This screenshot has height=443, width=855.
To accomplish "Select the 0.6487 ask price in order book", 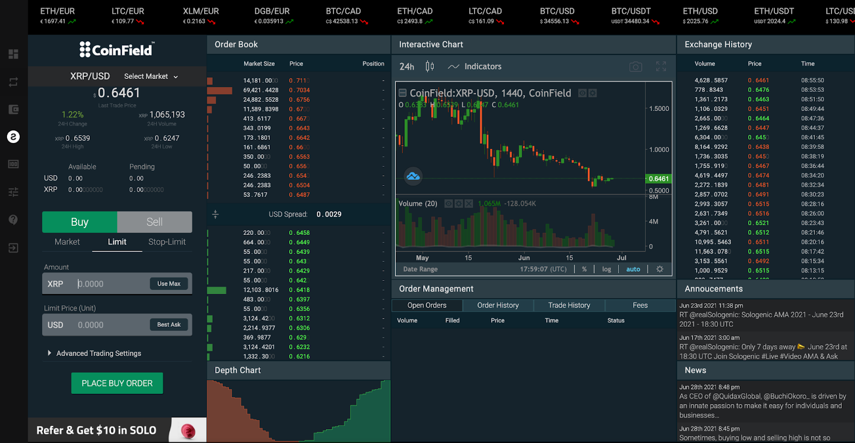I will (299, 195).
